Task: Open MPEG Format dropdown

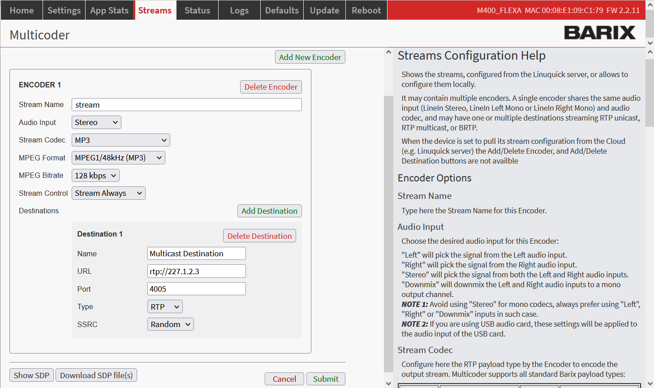Action: pyautogui.click(x=118, y=158)
